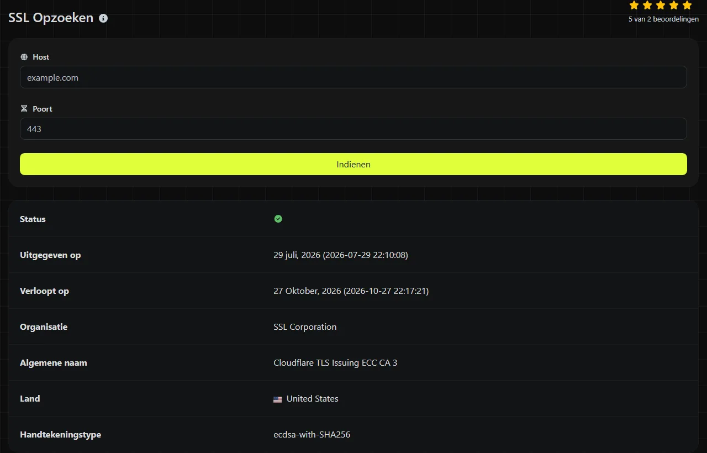The width and height of the screenshot is (707, 453).
Task: Focus the Poort input field with 443
Action: 353,129
